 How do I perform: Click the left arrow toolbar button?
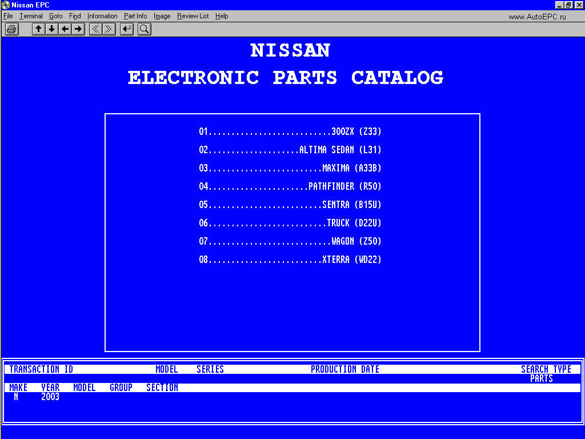pyautogui.click(x=65, y=29)
